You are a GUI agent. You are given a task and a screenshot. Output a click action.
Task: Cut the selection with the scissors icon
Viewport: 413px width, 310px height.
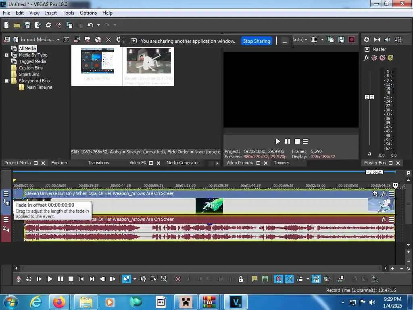[59, 25]
